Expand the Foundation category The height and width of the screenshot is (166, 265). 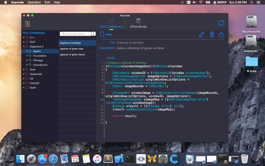[x=27, y=56]
